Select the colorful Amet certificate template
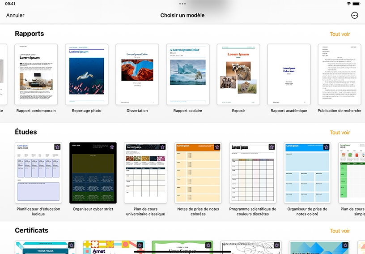Screen dimensions: 365x254 click(114, 247)
